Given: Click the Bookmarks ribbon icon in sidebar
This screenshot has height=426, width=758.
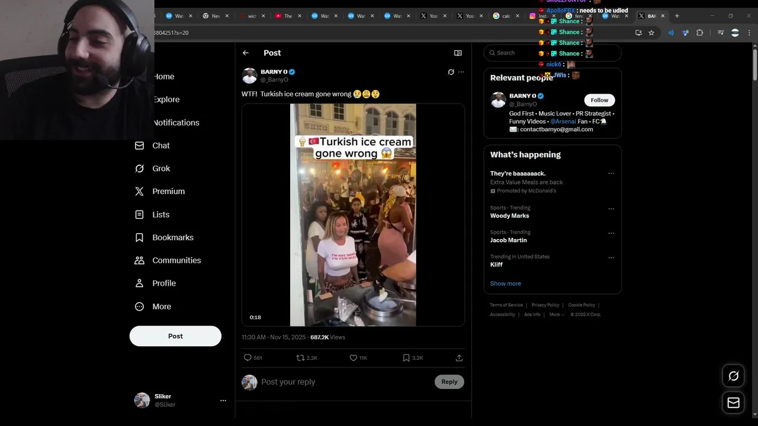Looking at the screenshot, I should tap(139, 238).
